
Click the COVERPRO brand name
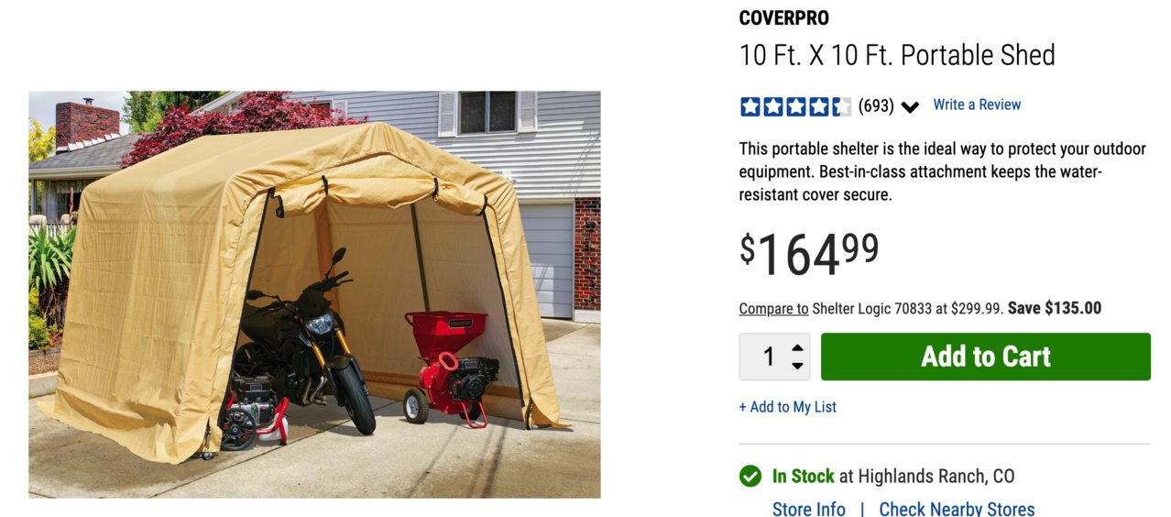[784, 18]
